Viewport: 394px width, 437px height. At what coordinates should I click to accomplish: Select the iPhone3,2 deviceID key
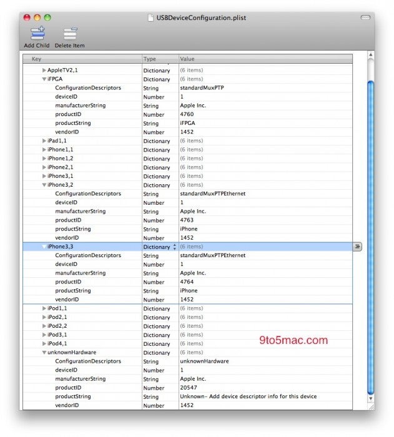pos(66,203)
